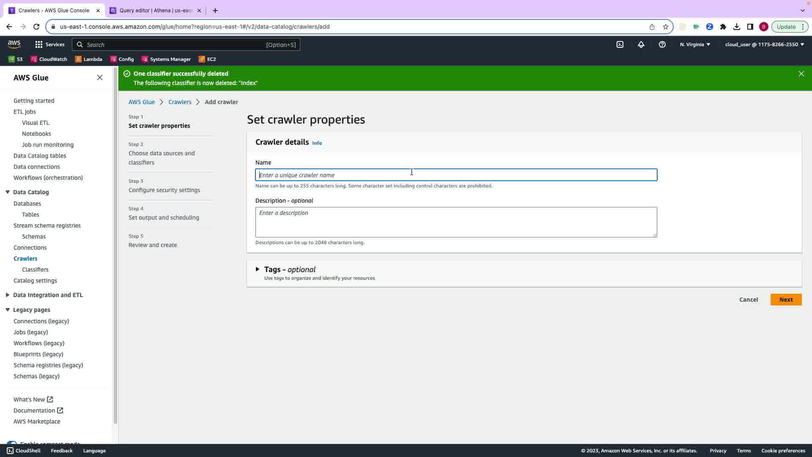Image resolution: width=812 pixels, height=457 pixels.
Task: Click the crawler Name input field
Action: tap(456, 175)
